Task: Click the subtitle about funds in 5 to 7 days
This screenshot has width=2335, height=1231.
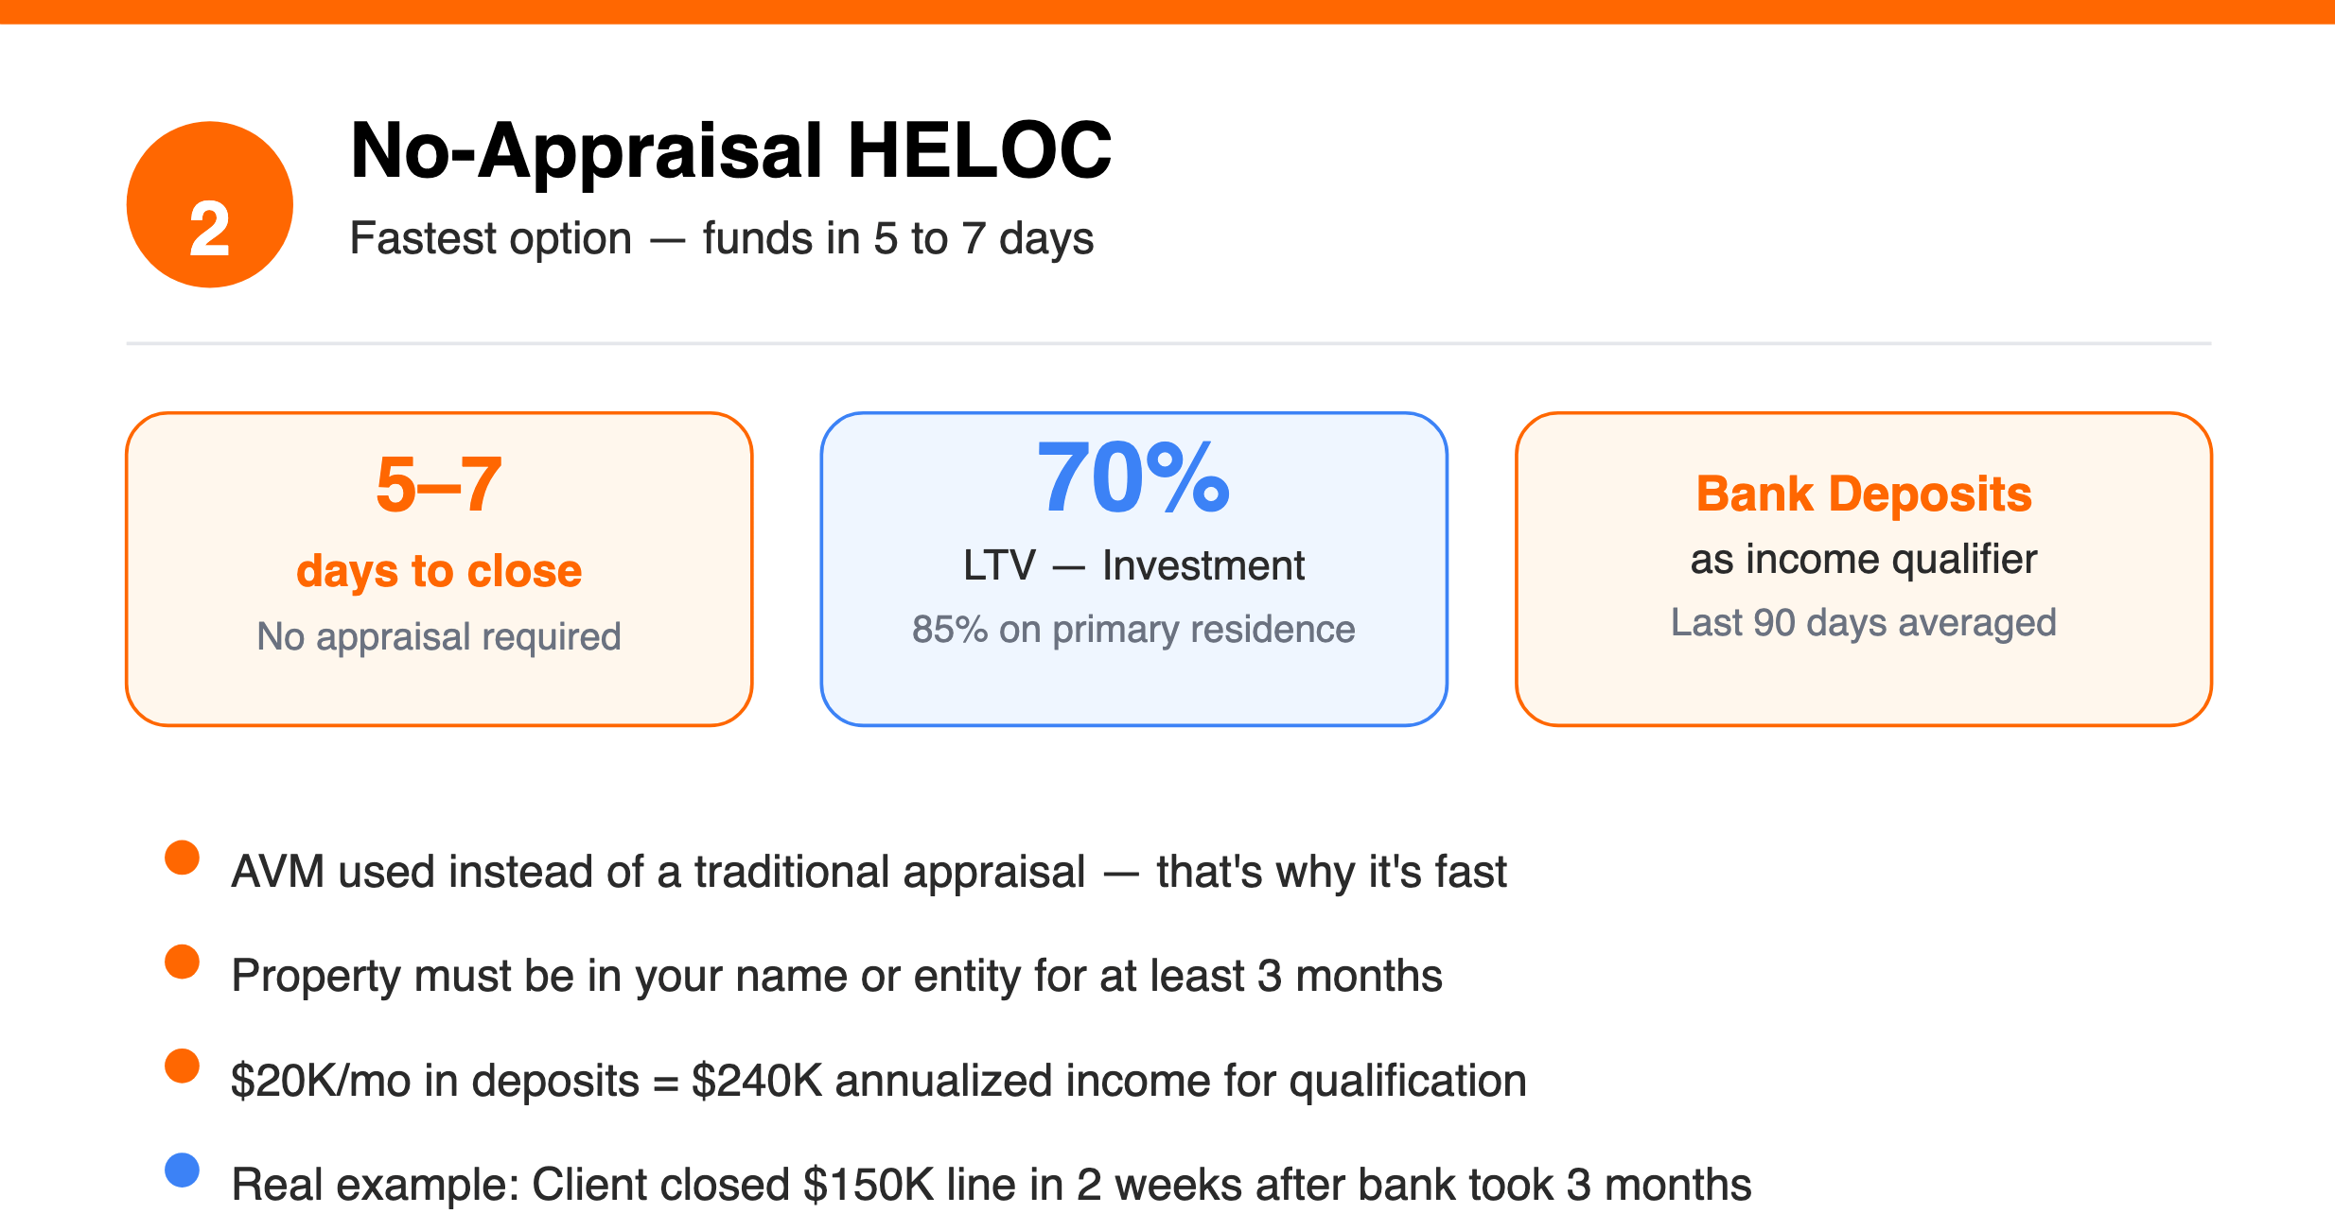Action: tap(722, 238)
